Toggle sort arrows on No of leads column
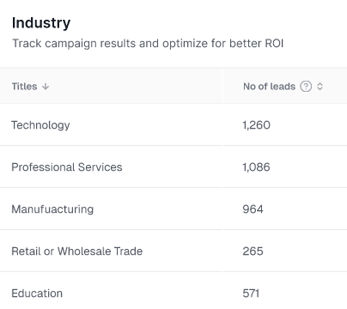The height and width of the screenshot is (309, 347). (x=320, y=87)
